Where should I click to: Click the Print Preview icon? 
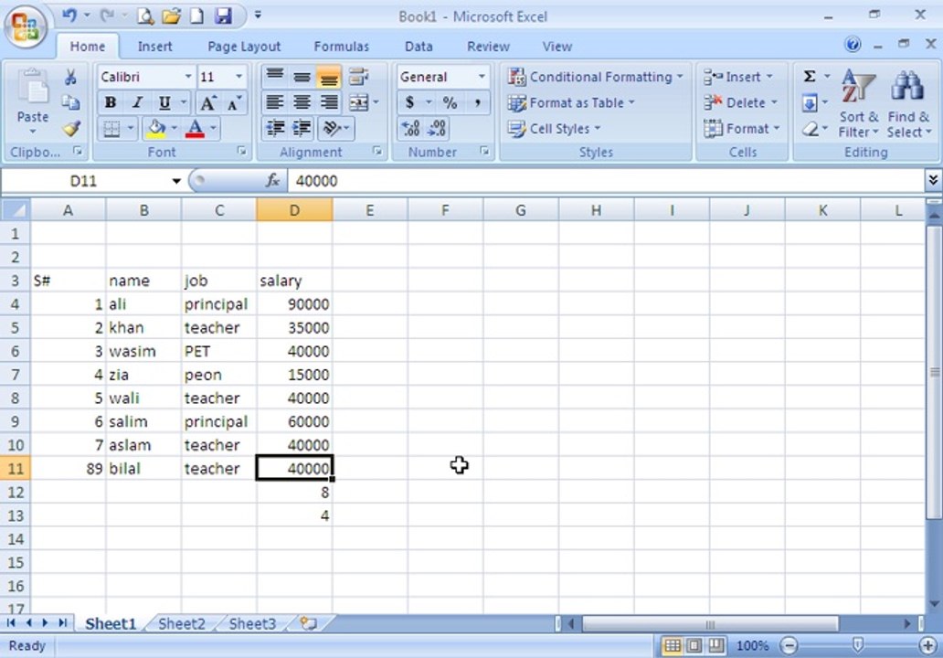coord(145,16)
